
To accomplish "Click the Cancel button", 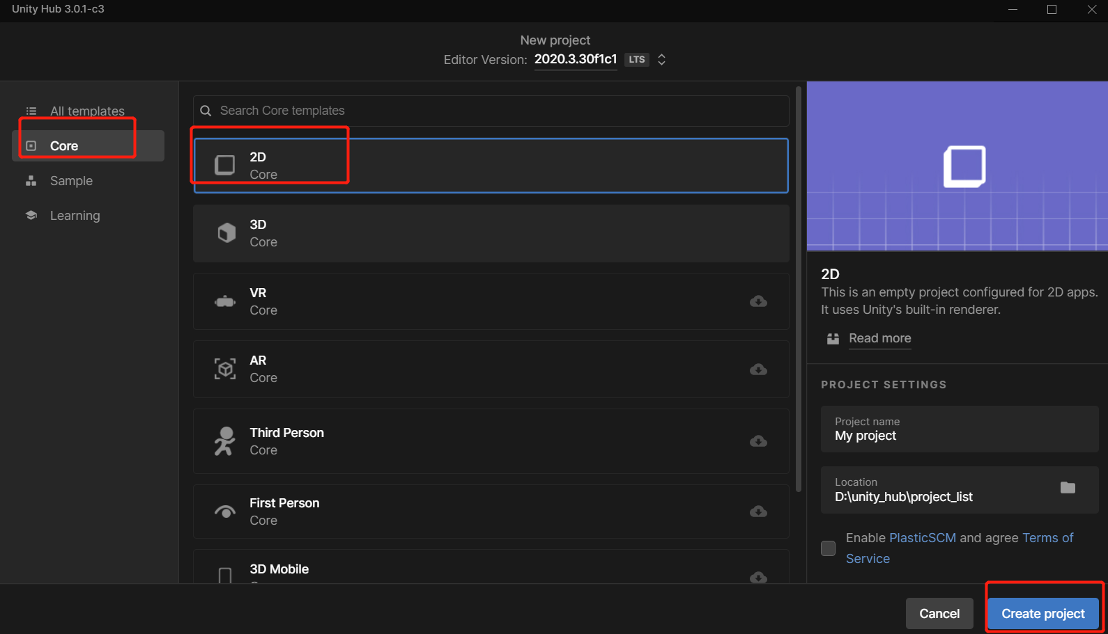I will tap(939, 614).
